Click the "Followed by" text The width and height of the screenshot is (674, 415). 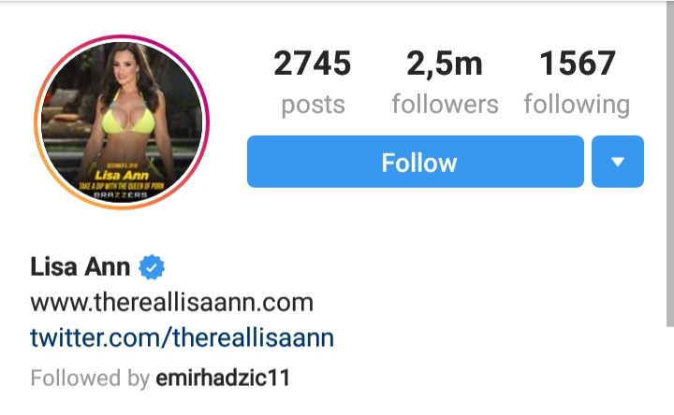[x=90, y=379]
